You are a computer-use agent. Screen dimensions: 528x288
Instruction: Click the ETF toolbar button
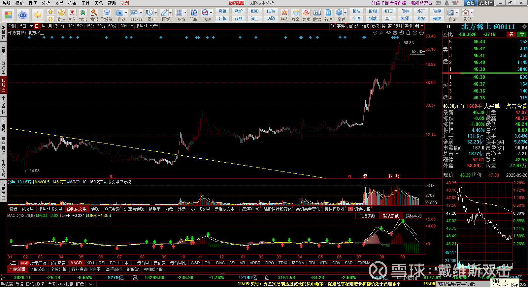pos(389,11)
